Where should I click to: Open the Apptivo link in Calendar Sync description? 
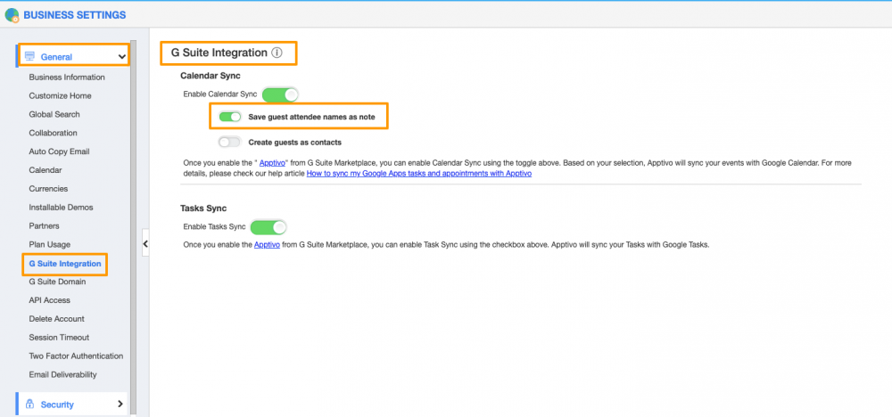tap(272, 163)
